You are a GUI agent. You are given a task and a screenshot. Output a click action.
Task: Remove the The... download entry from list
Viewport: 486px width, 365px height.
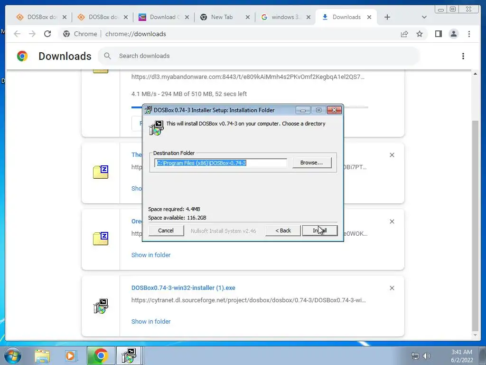tap(392, 155)
